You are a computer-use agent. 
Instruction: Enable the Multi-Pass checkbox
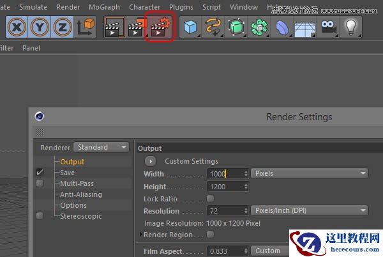click(x=40, y=183)
